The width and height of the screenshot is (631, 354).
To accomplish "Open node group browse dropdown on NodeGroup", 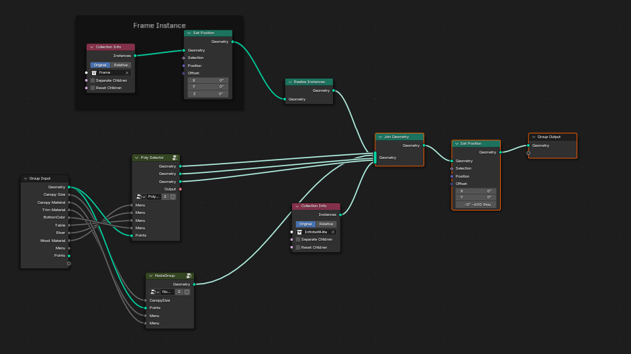I will [155, 292].
